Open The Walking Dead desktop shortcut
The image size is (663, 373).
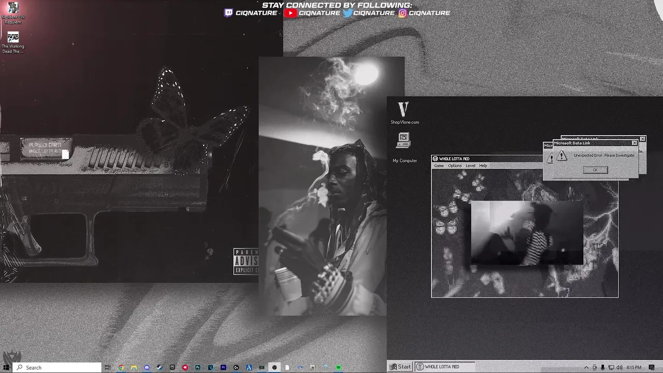click(x=13, y=42)
